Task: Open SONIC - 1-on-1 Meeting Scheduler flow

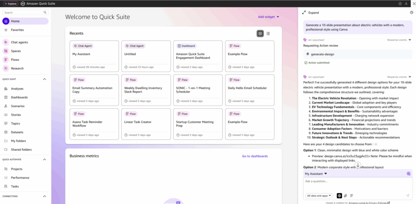Action: (198, 90)
